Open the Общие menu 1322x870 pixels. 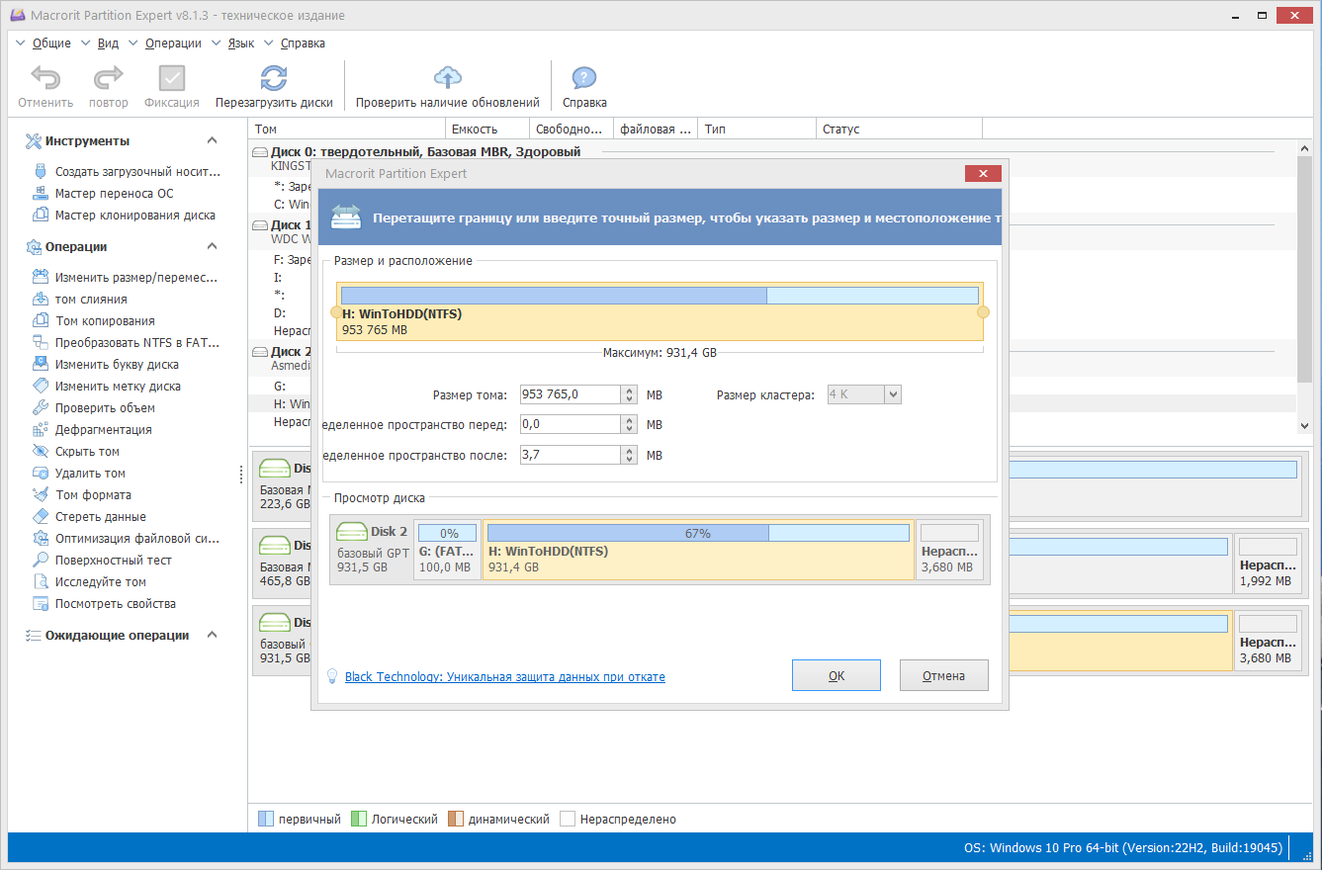click(x=51, y=43)
